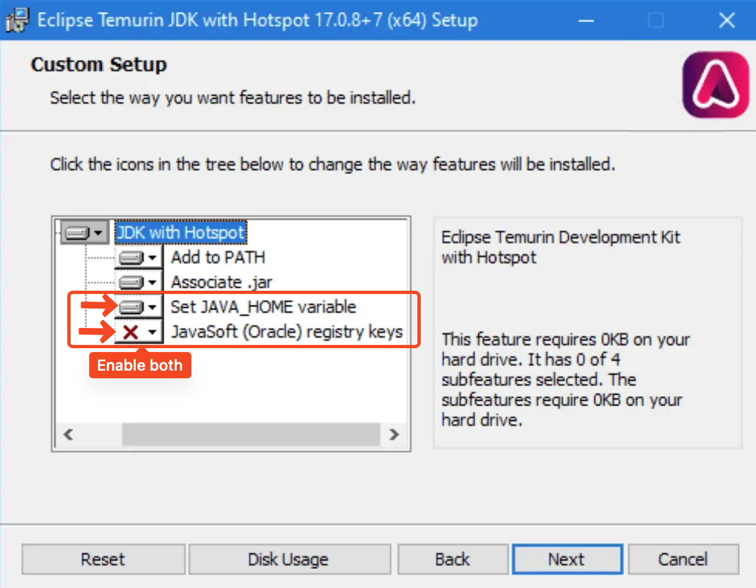Viewport: 756px width, 588px height.
Task: Open the JDK with Hotspot feature icon dropdown
Action: tap(84, 233)
